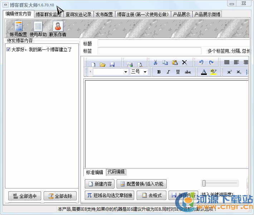This screenshot has height=215, width=254.
Task: Click the 去格式 button
Action: pyautogui.click(x=151, y=195)
